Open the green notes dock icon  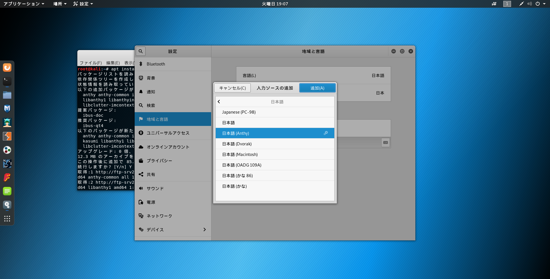point(7,191)
